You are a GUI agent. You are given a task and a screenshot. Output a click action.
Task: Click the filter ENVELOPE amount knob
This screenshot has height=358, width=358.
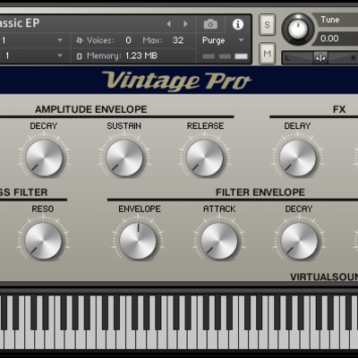138,241
